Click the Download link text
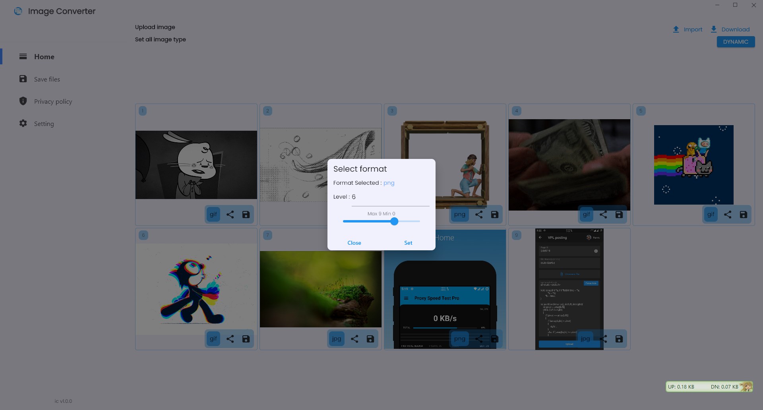Viewport: 763px width, 410px height. click(x=736, y=29)
